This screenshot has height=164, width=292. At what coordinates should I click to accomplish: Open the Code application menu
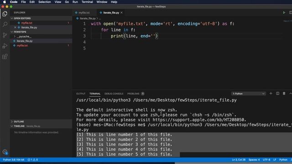[x=14, y=2]
